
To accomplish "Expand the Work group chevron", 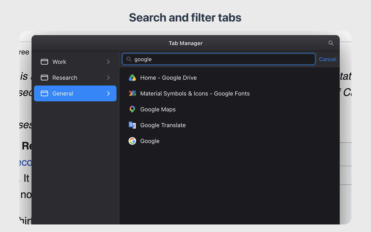I will [108, 62].
